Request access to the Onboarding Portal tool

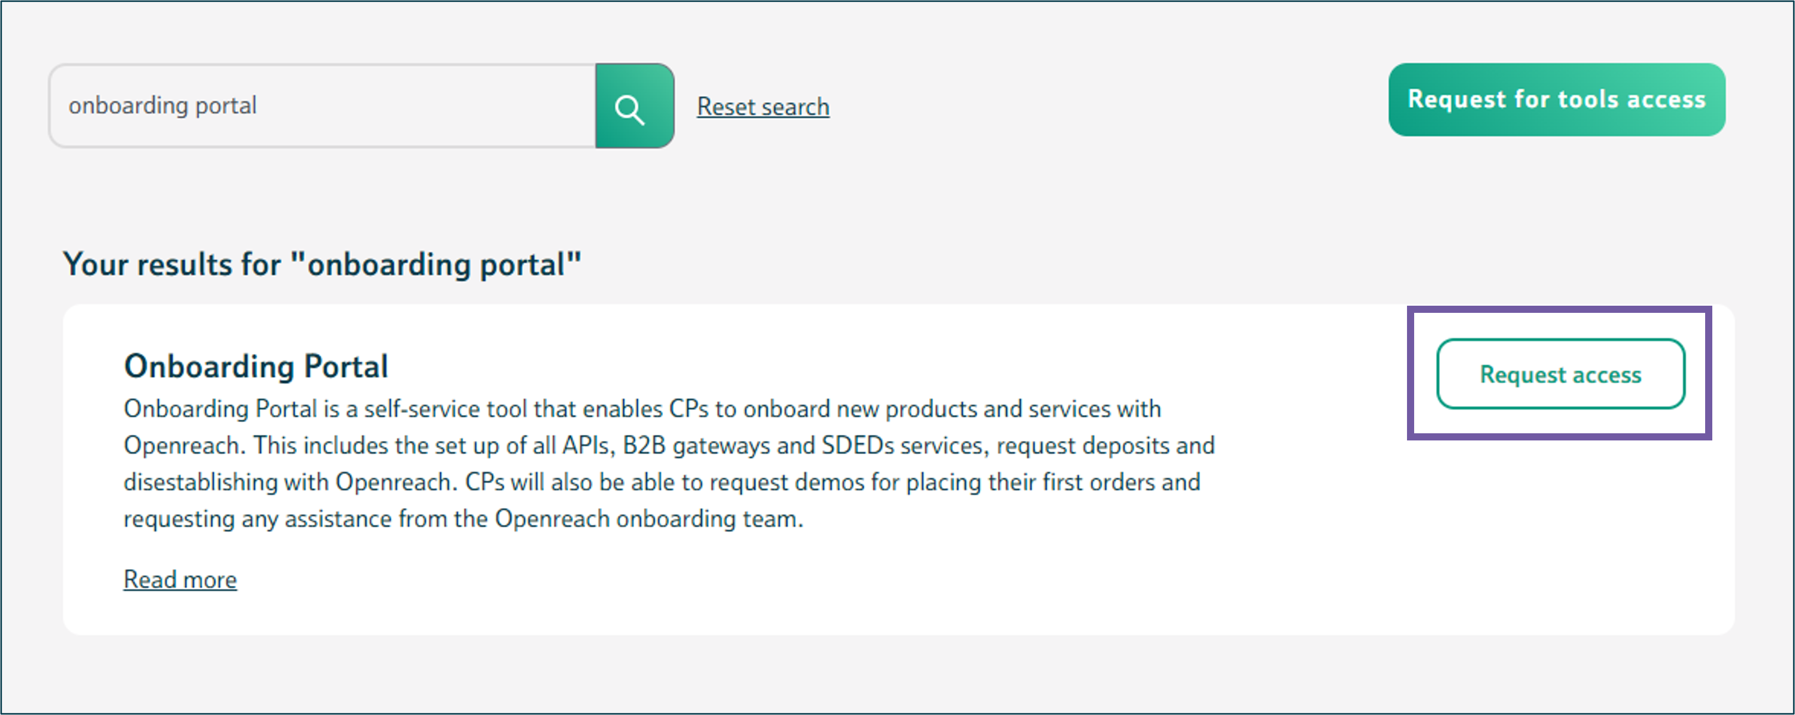click(x=1561, y=374)
